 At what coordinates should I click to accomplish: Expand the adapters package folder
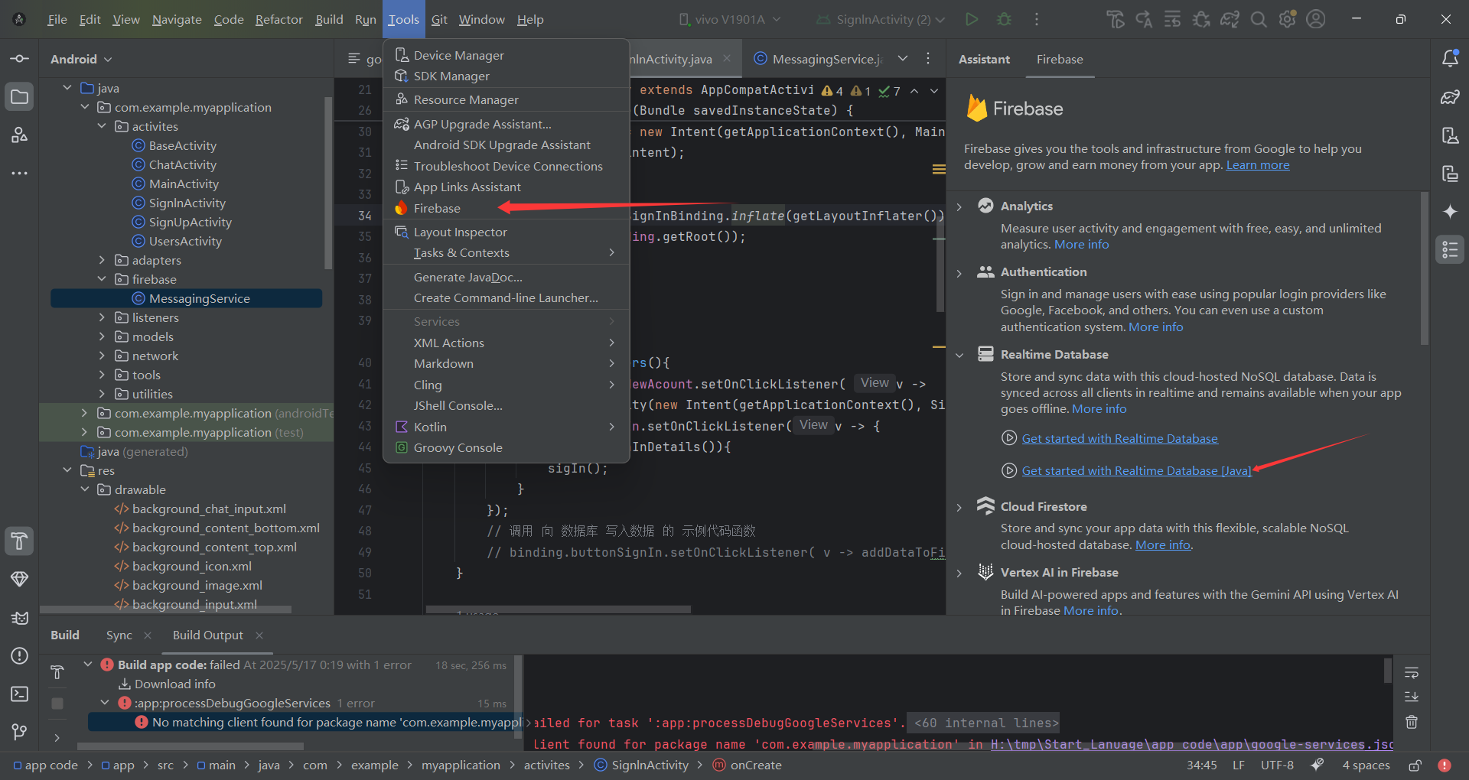[x=102, y=260]
